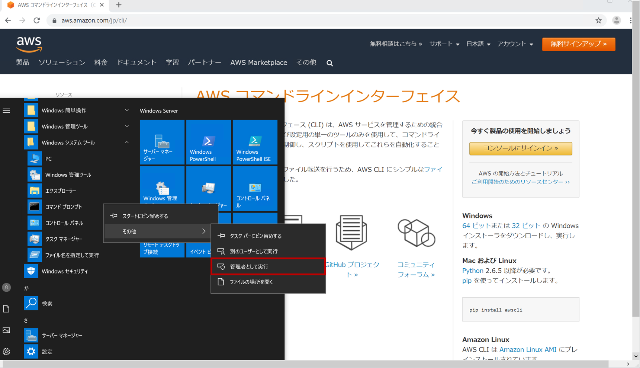
Task: Open Task Manager from the app list
Action: coord(63,239)
